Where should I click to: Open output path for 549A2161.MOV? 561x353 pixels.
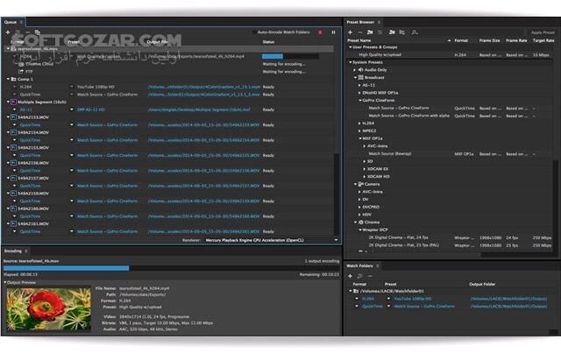[x=204, y=232]
